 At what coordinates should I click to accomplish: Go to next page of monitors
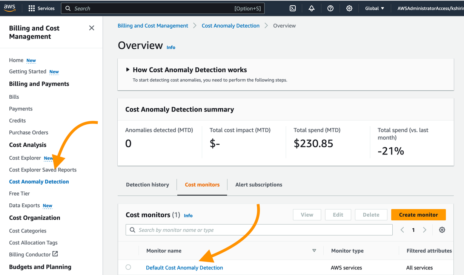pyautogui.click(x=425, y=230)
